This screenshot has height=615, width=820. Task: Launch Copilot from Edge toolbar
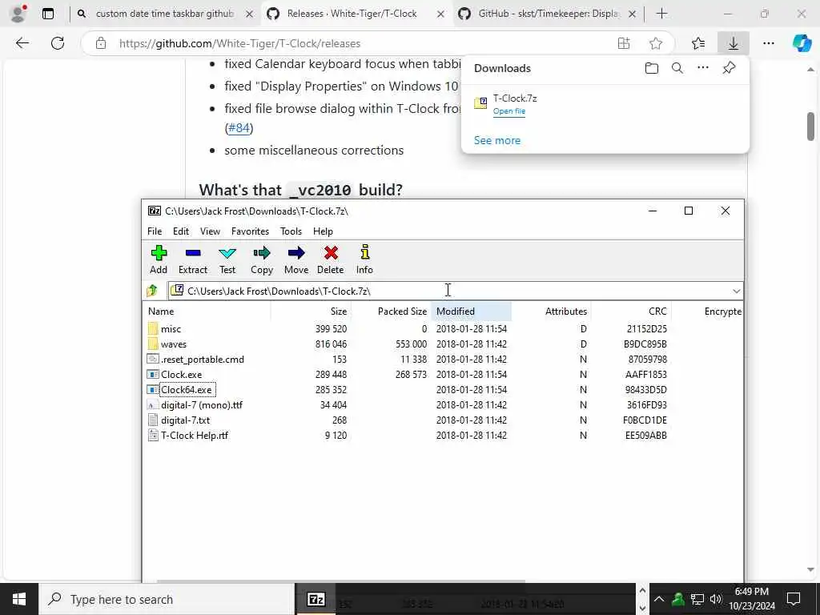(x=802, y=43)
